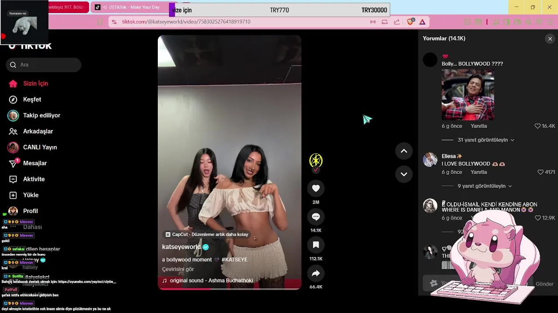The image size is (558, 313).
Task: Click the share page icon in address bar
Action: (x=397, y=22)
